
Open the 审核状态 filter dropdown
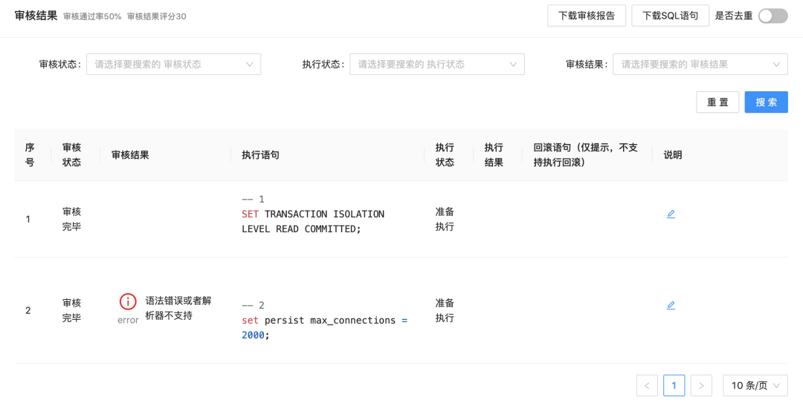(173, 65)
